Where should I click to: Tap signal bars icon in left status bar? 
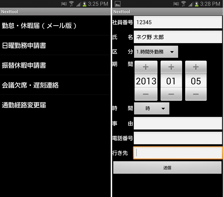pyautogui.click(x=79, y=4)
